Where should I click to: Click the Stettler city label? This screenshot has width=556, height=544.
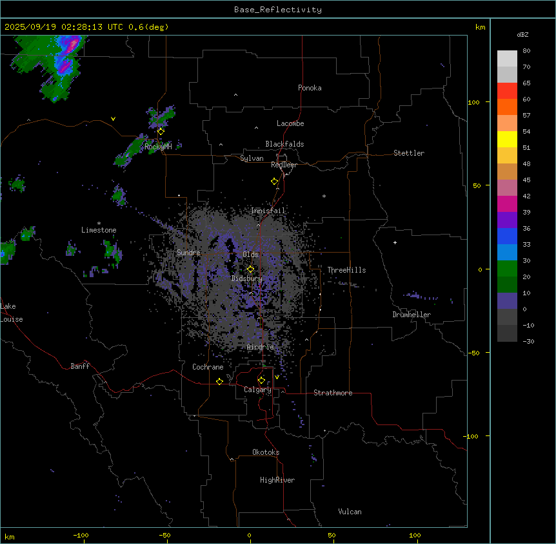pos(409,153)
